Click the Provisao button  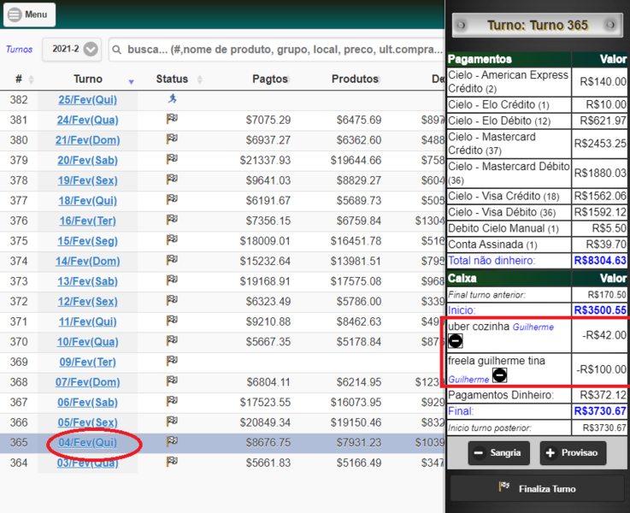tap(573, 453)
